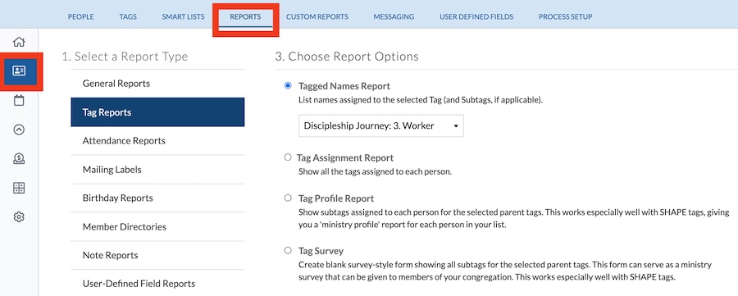Open the Process Setup tab
The image size is (738, 296).
pyautogui.click(x=565, y=16)
